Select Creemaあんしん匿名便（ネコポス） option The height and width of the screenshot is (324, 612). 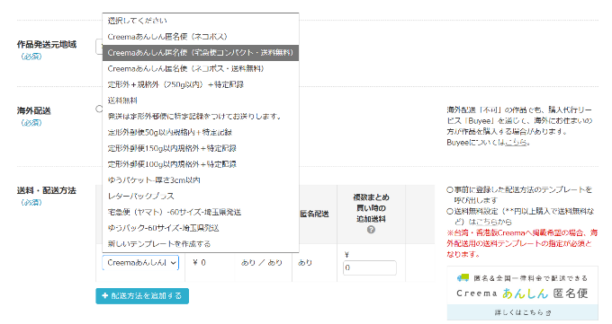[x=201, y=37]
